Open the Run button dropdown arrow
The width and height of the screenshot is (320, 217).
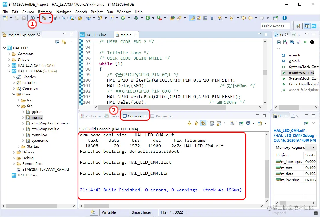click(x=153, y=18)
